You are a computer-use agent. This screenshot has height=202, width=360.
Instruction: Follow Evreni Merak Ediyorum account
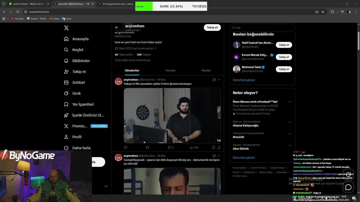(x=284, y=57)
